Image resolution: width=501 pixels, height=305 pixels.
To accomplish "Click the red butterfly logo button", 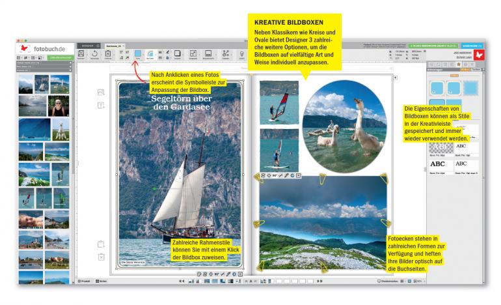I will [x=479, y=55].
